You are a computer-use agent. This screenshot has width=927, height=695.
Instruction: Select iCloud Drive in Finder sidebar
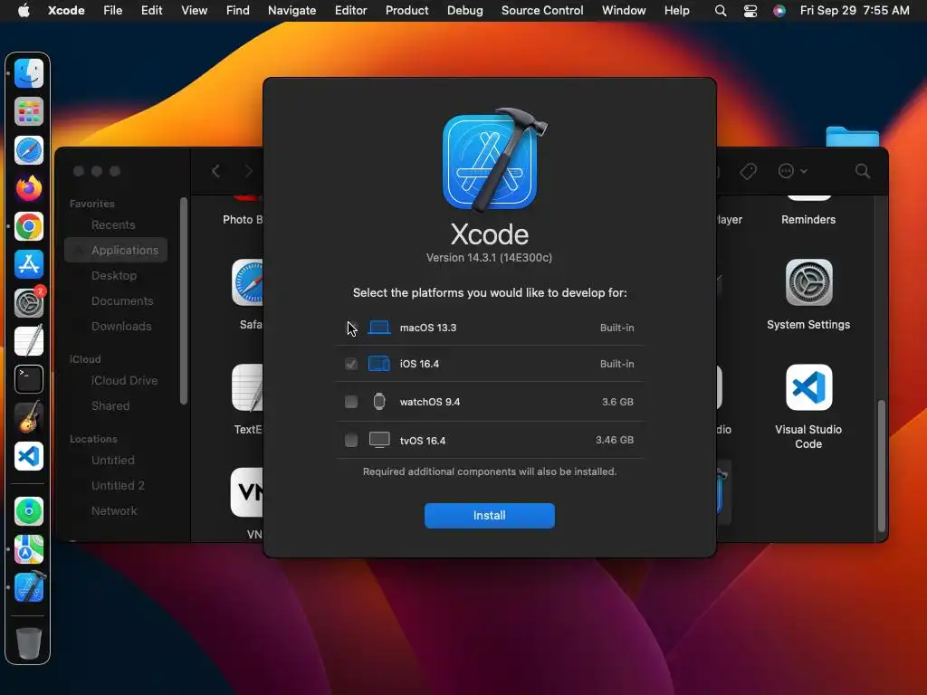124,381
